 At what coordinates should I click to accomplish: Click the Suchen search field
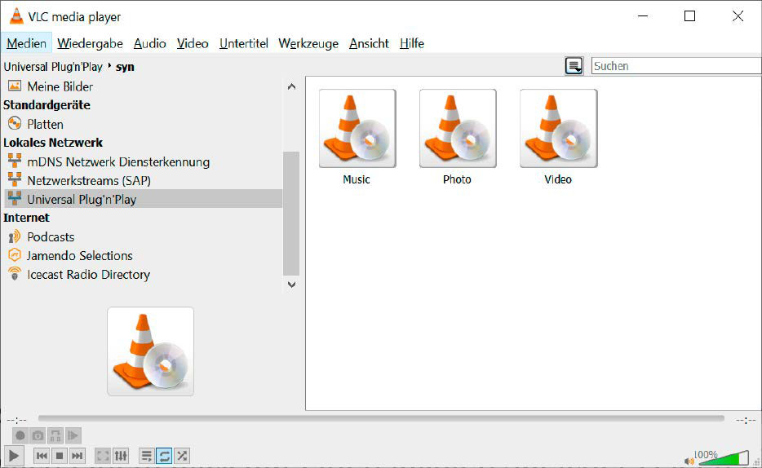tap(676, 65)
